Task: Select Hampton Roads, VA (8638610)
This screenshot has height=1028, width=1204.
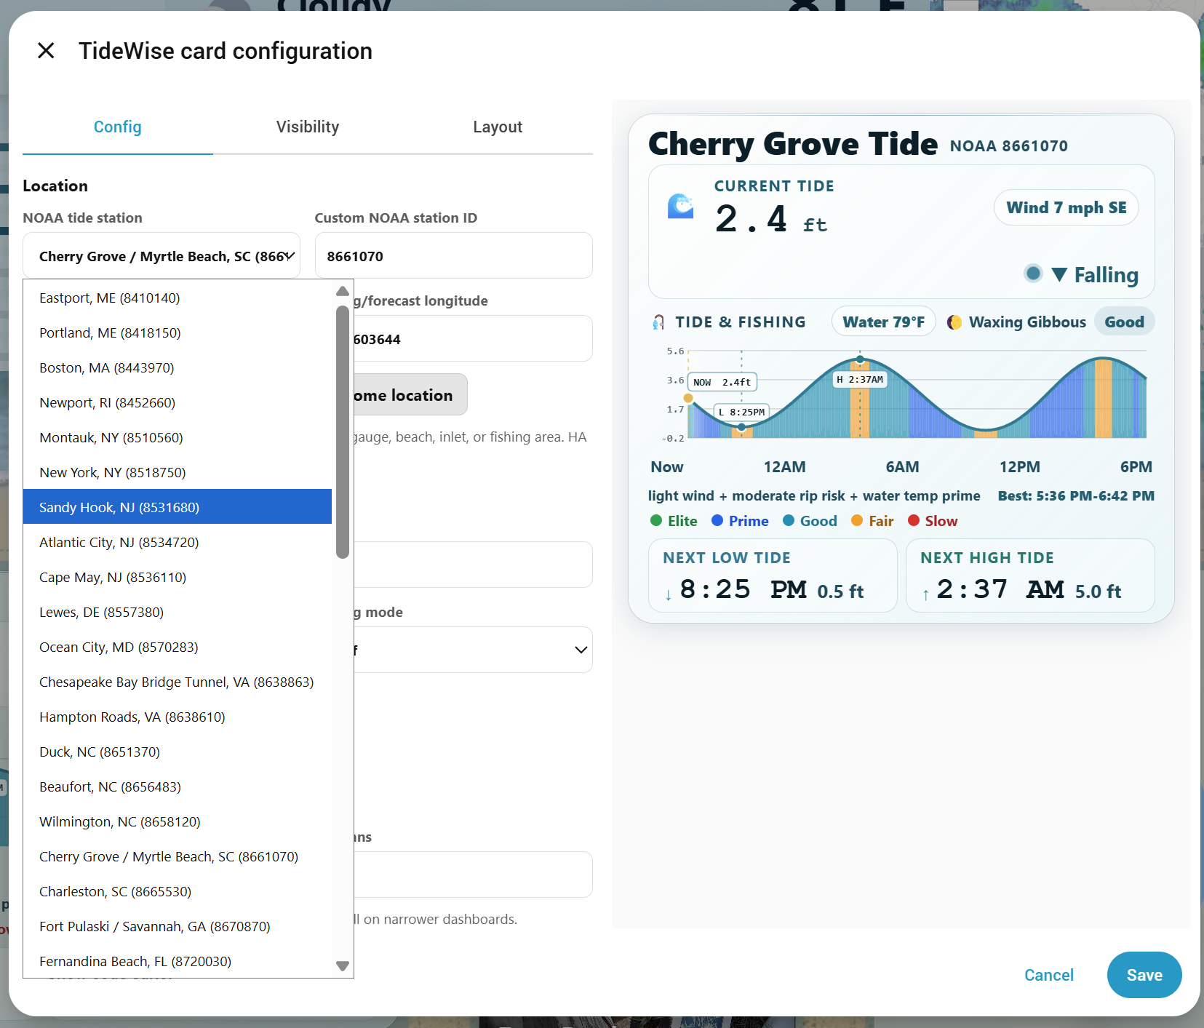Action: pyautogui.click(x=178, y=717)
